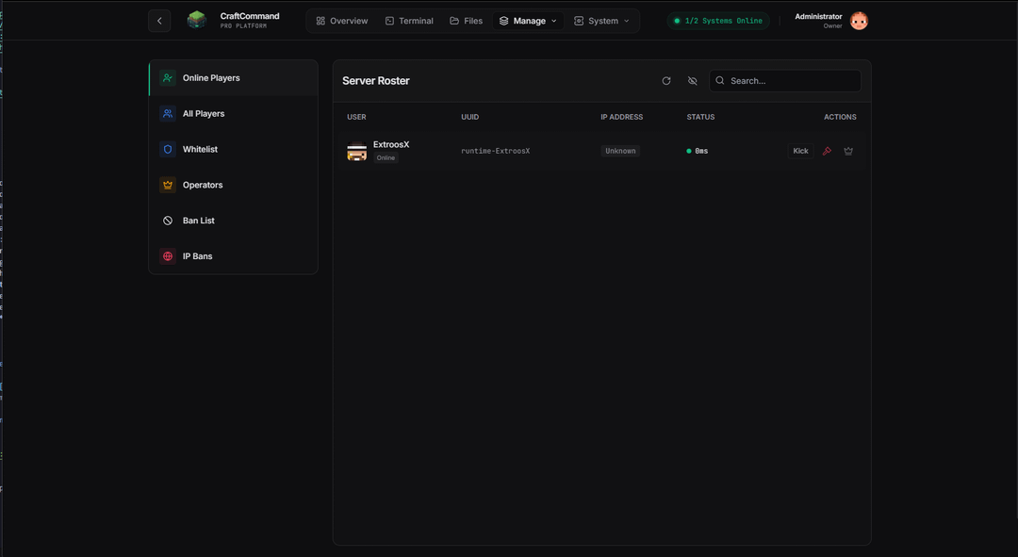
Task: Select All Players in sidebar
Action: (203, 114)
